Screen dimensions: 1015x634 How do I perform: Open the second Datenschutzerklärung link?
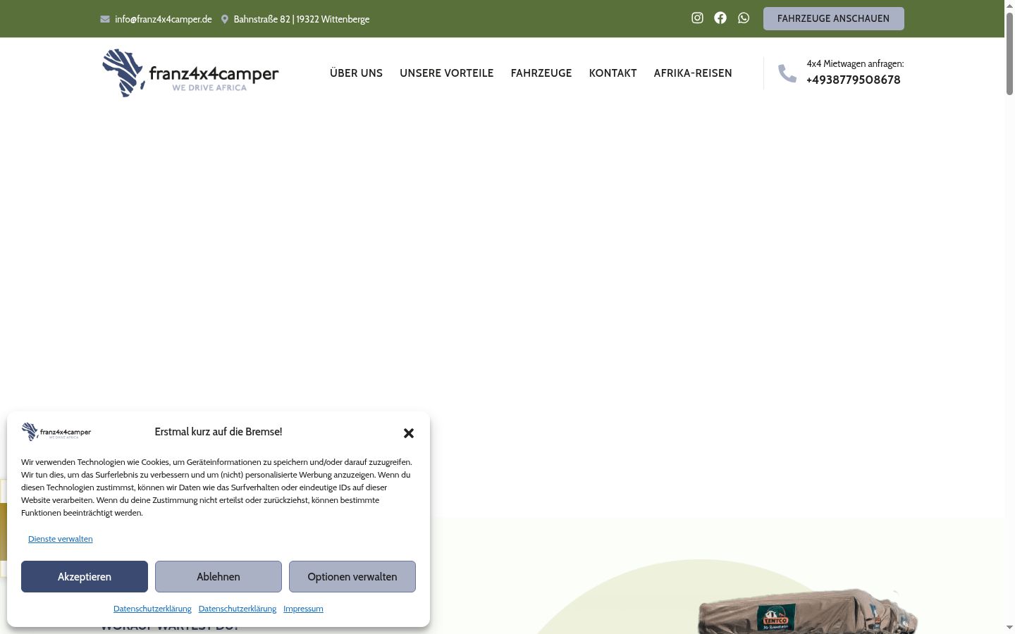[238, 609]
